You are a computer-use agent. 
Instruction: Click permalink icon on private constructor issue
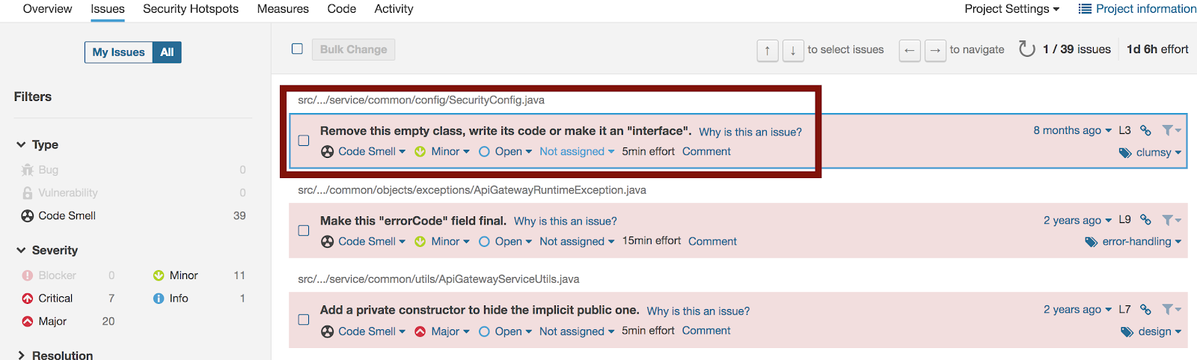pyautogui.click(x=1145, y=309)
